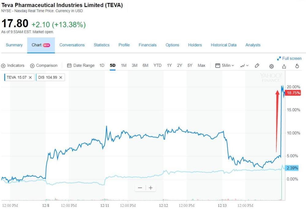Image resolution: width=306 pixels, height=209 pixels.
Task: Click the 10.00% axis label
Action: [x=293, y=133]
